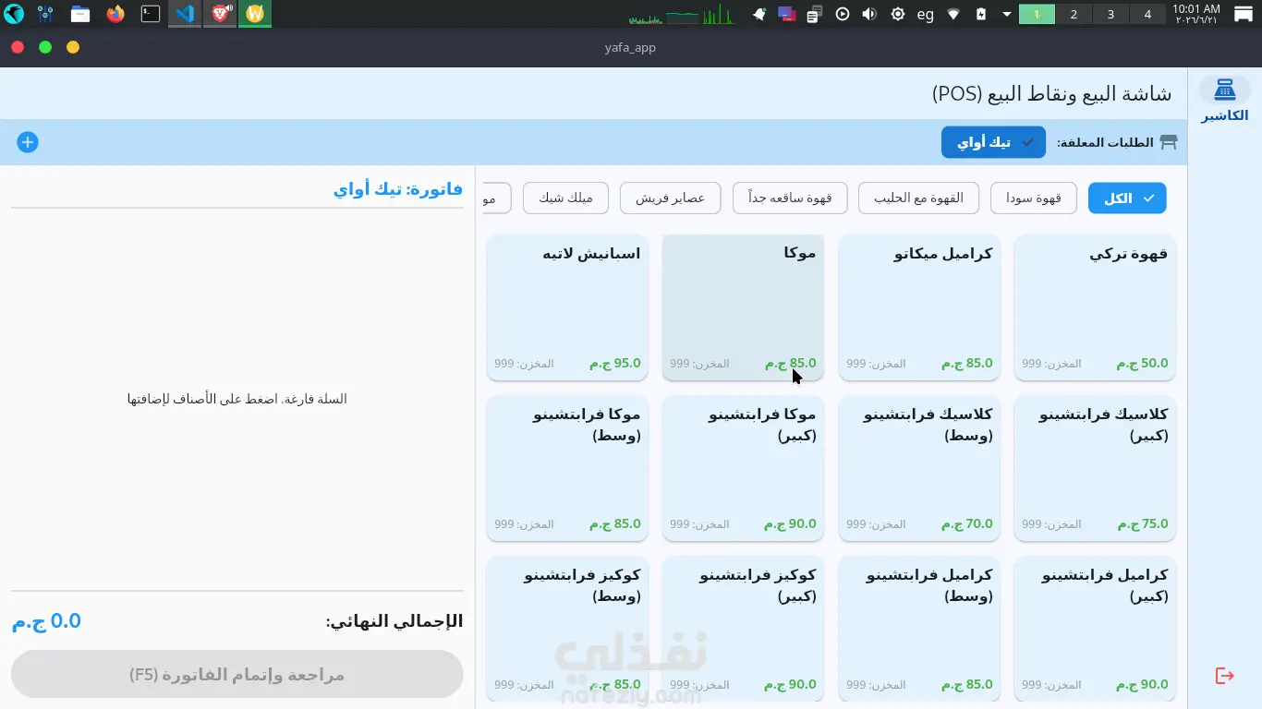
Task: Open the الكاشير cashier sidebar icon
Action: coord(1225,99)
